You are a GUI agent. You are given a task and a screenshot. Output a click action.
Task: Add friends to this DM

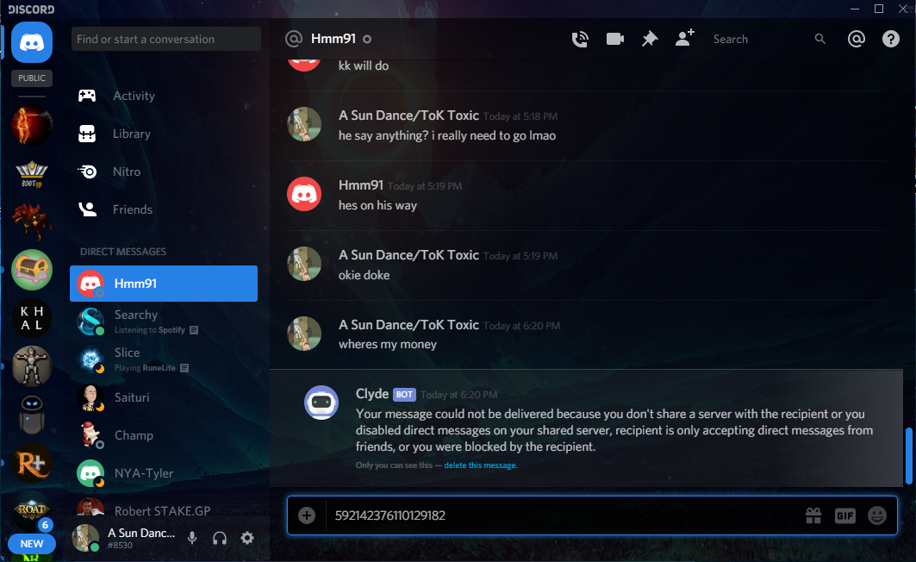coord(685,38)
